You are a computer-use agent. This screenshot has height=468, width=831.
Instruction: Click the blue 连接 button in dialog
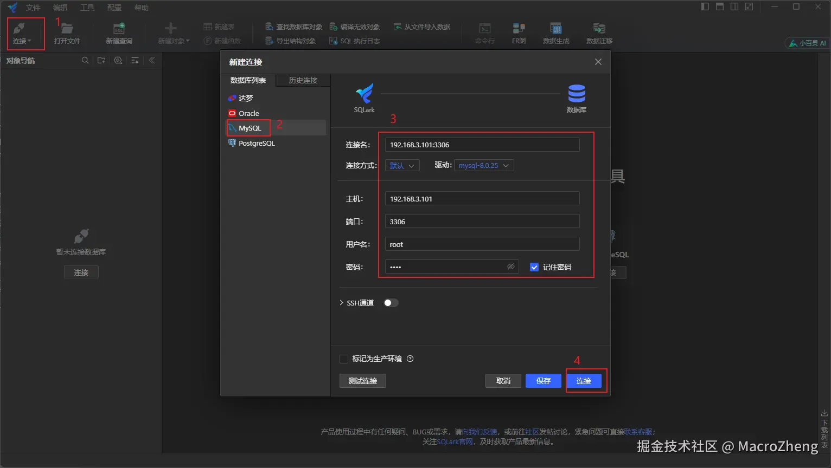point(584,381)
